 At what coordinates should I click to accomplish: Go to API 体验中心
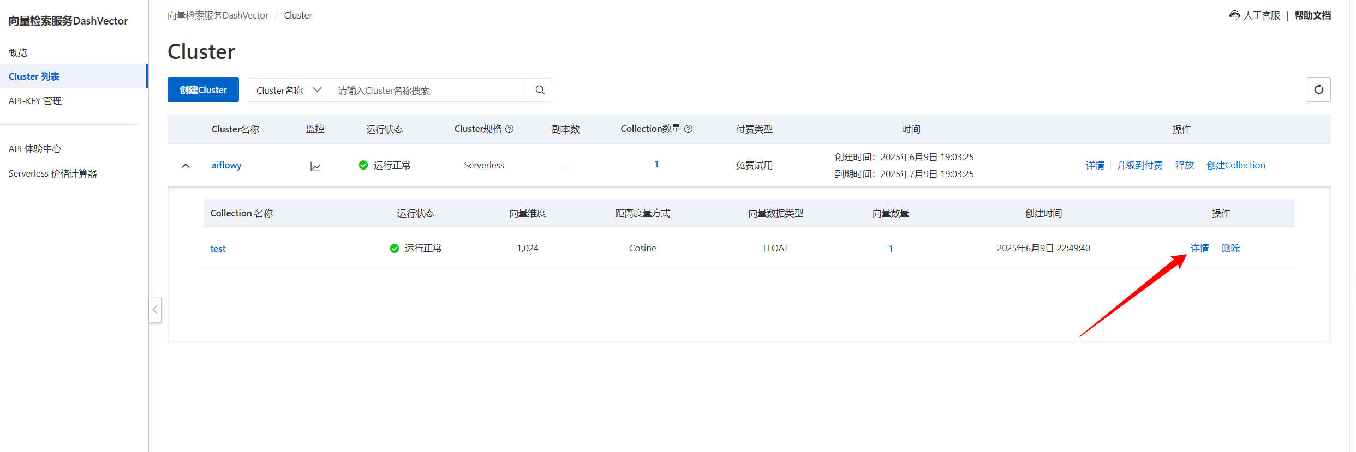pos(35,149)
